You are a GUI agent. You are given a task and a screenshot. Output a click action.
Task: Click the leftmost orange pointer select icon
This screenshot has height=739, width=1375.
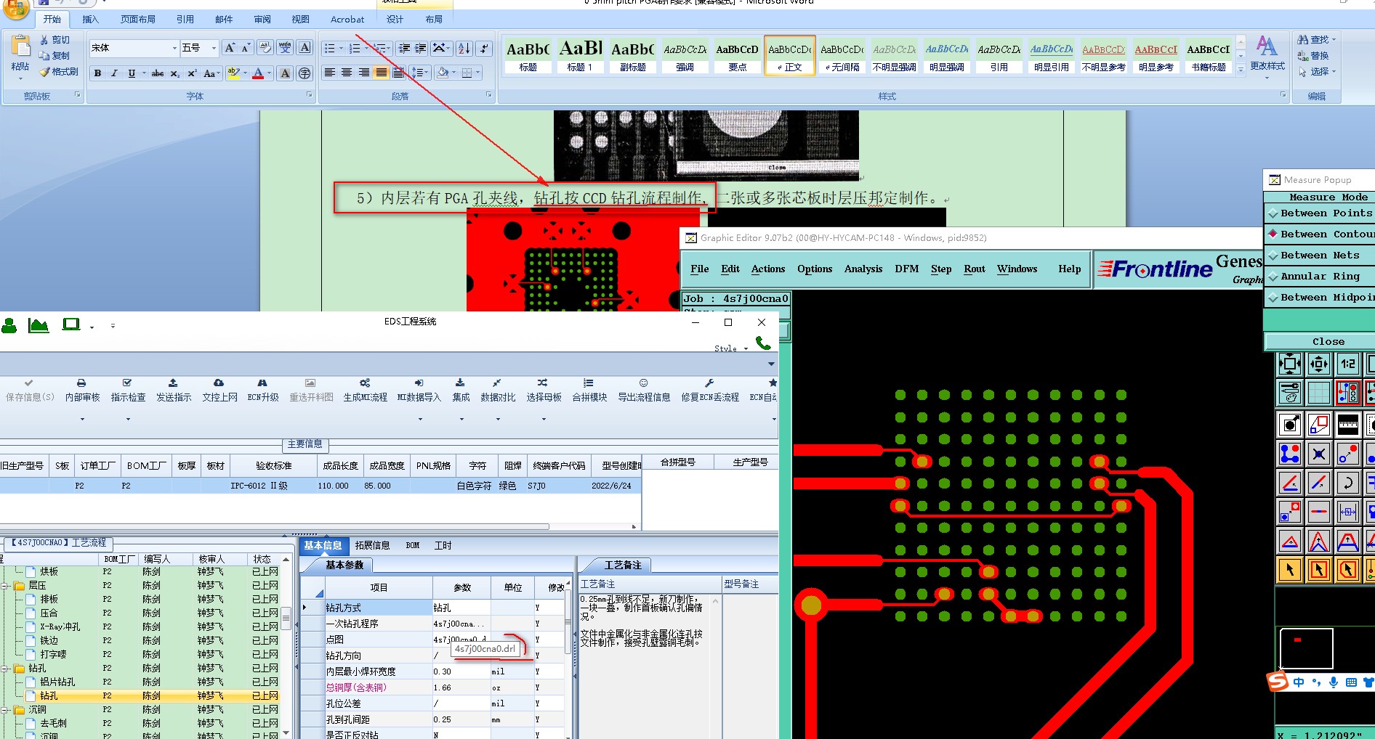coord(1290,570)
